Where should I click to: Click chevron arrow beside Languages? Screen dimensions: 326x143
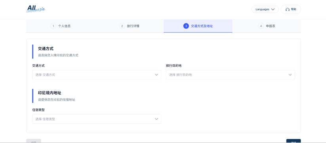pyautogui.click(x=273, y=10)
